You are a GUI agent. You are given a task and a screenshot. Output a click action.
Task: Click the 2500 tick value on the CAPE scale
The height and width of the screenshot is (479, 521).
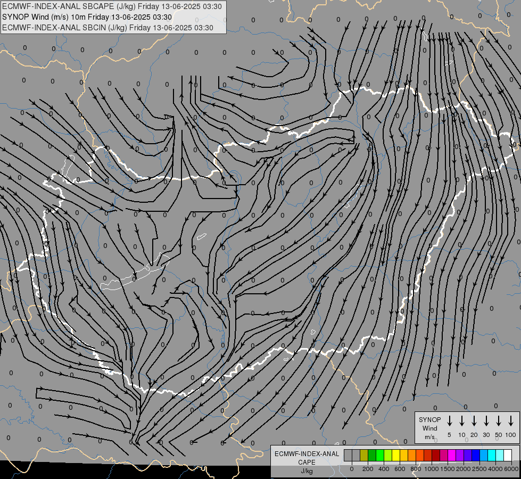coord(479,469)
